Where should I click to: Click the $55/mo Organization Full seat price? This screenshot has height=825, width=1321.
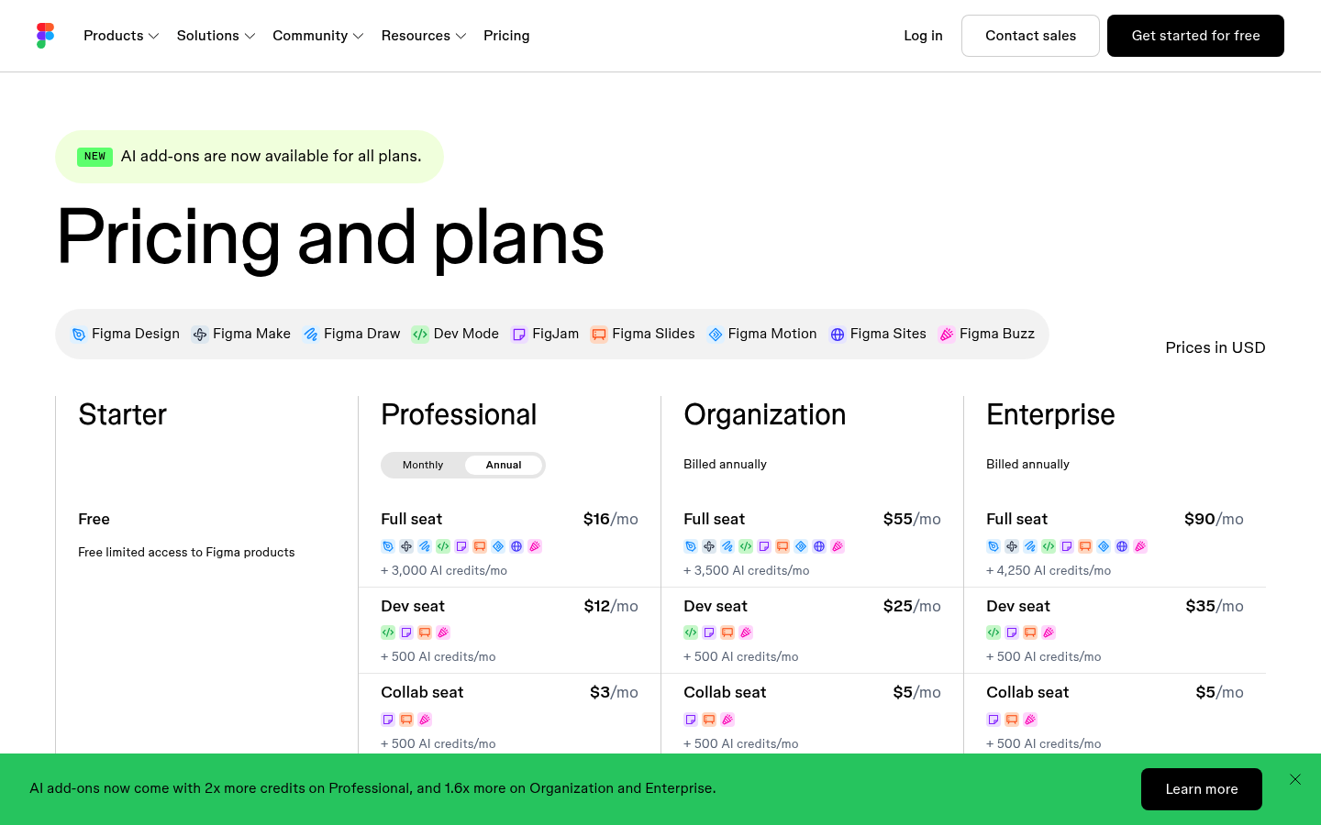pos(912,519)
